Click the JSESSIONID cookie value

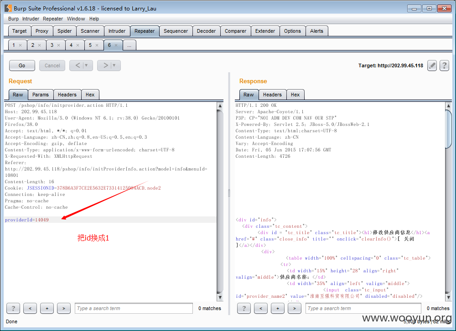(109, 188)
